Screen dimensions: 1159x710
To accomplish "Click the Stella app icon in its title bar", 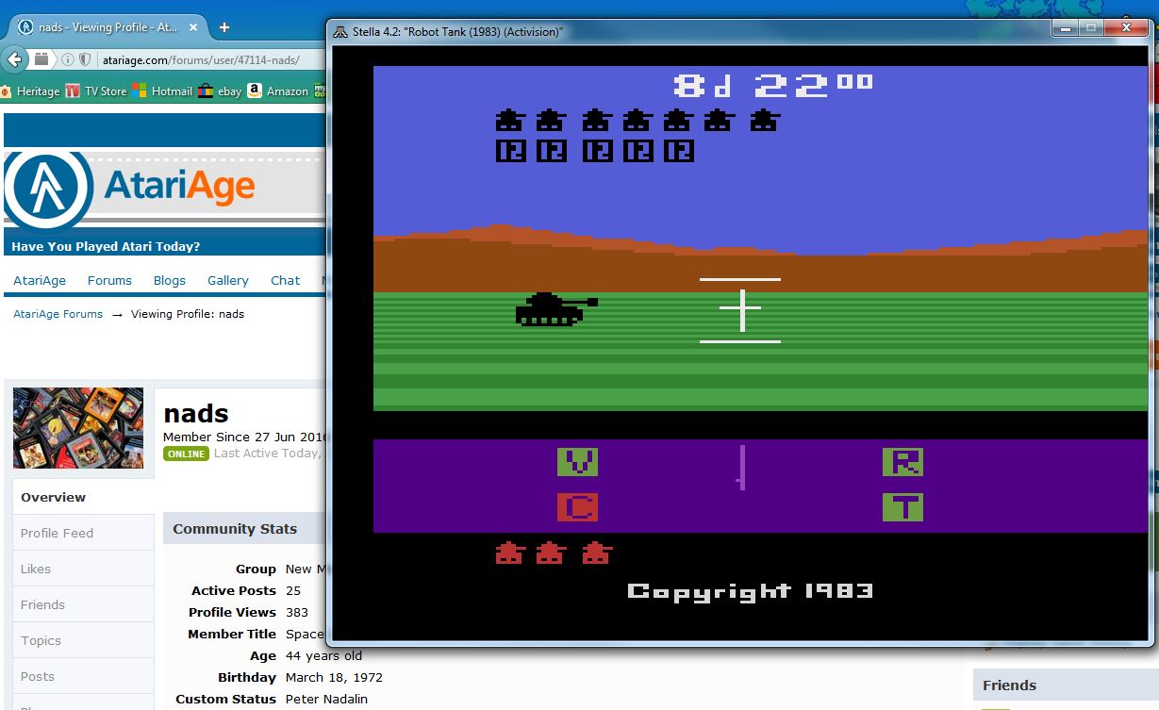I will [340, 32].
